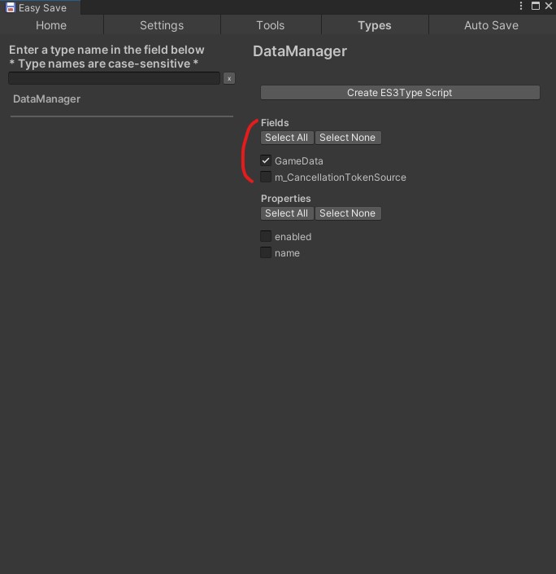This screenshot has height=574, width=556.
Task: Click Select None under Fields
Action: [x=348, y=138]
